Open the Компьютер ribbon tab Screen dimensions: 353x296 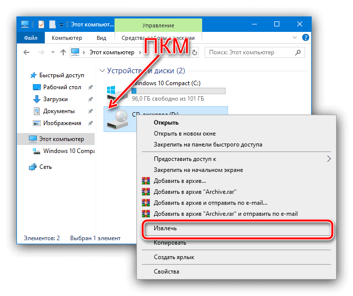coord(67,38)
